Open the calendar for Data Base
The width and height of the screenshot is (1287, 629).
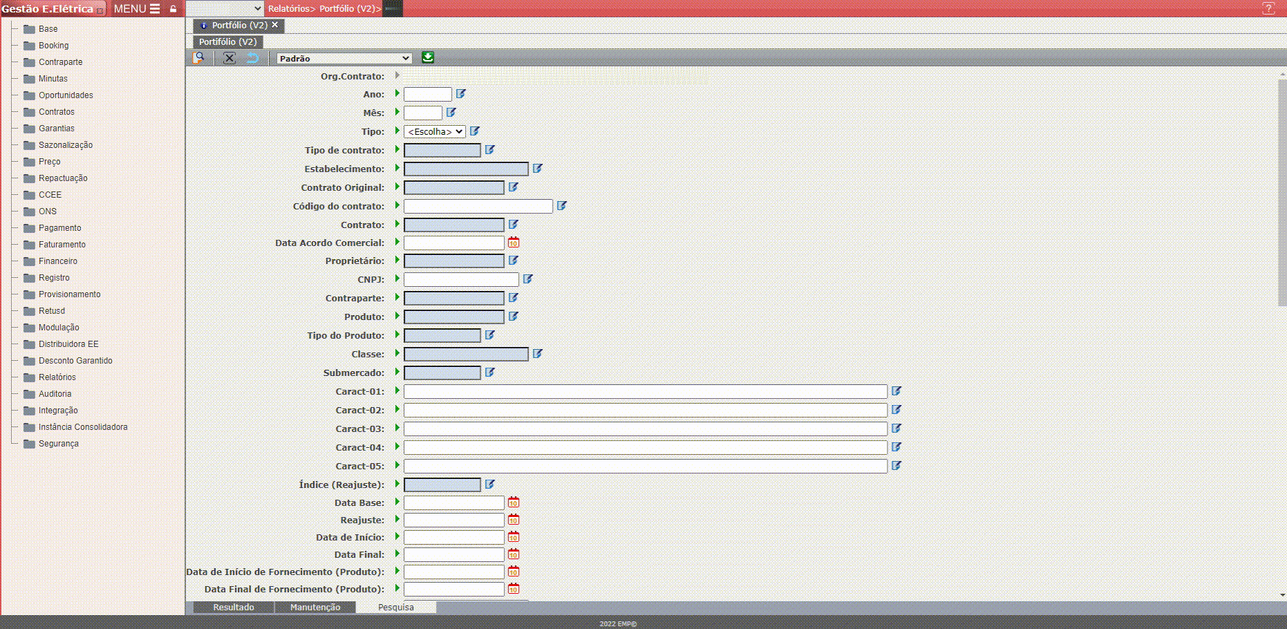pyautogui.click(x=514, y=503)
